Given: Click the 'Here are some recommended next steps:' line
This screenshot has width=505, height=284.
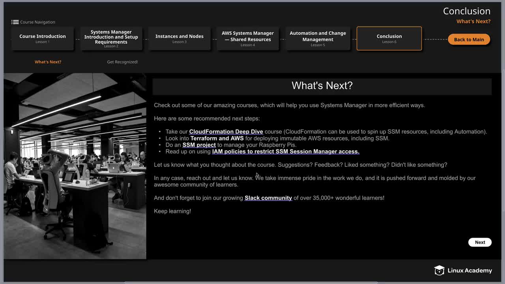Looking at the screenshot, I should coord(207,118).
